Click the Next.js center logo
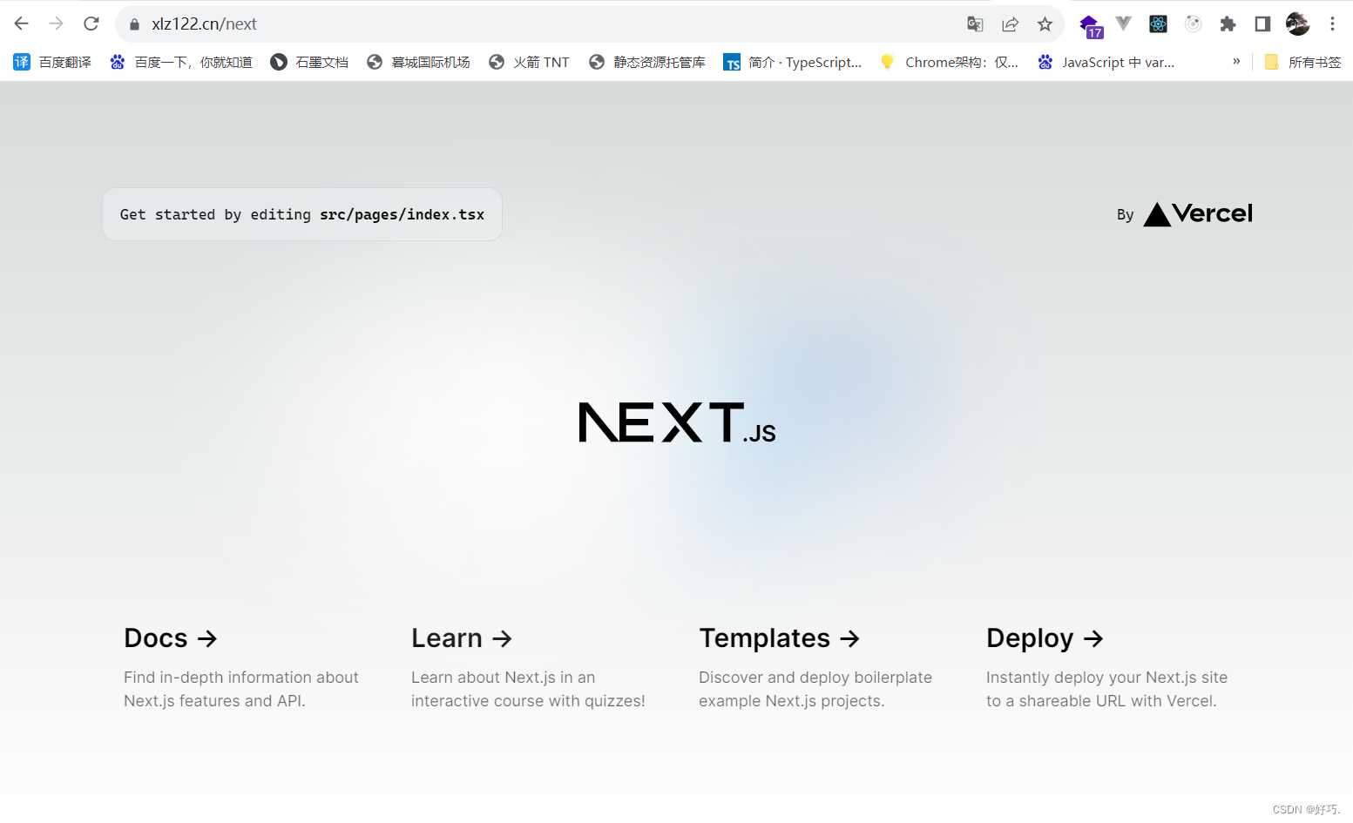1353x823 pixels. [x=677, y=422]
